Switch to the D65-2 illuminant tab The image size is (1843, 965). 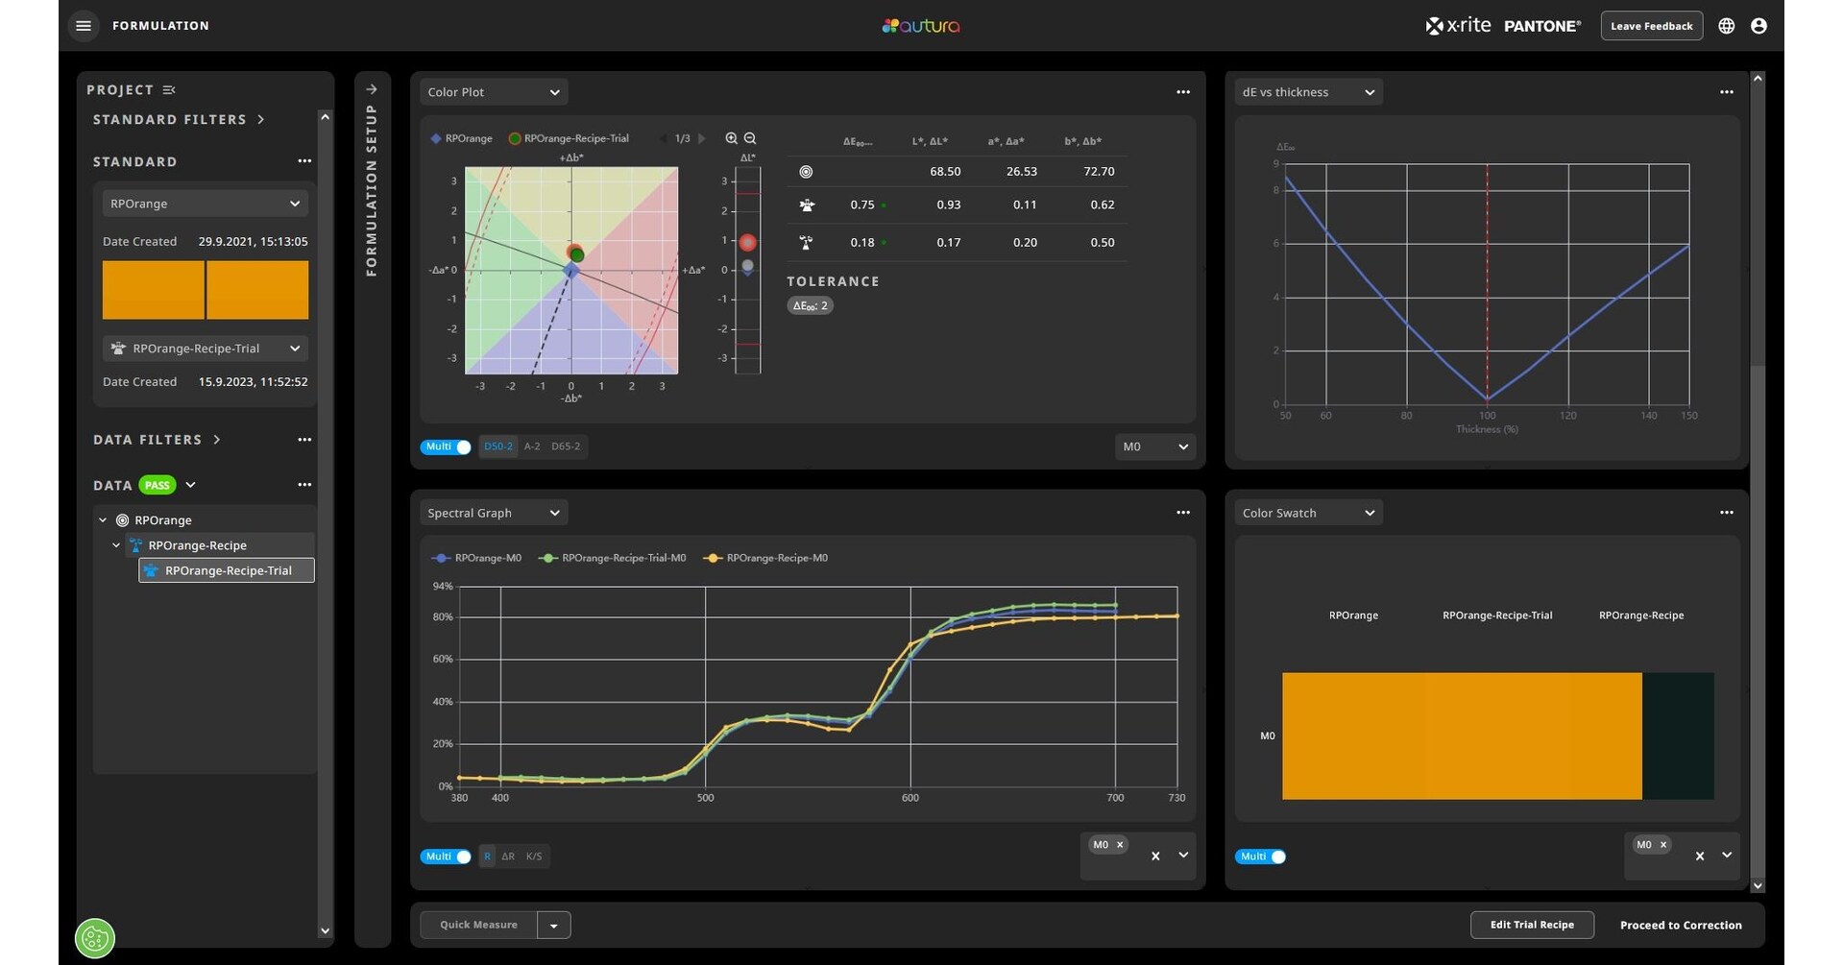565,446
